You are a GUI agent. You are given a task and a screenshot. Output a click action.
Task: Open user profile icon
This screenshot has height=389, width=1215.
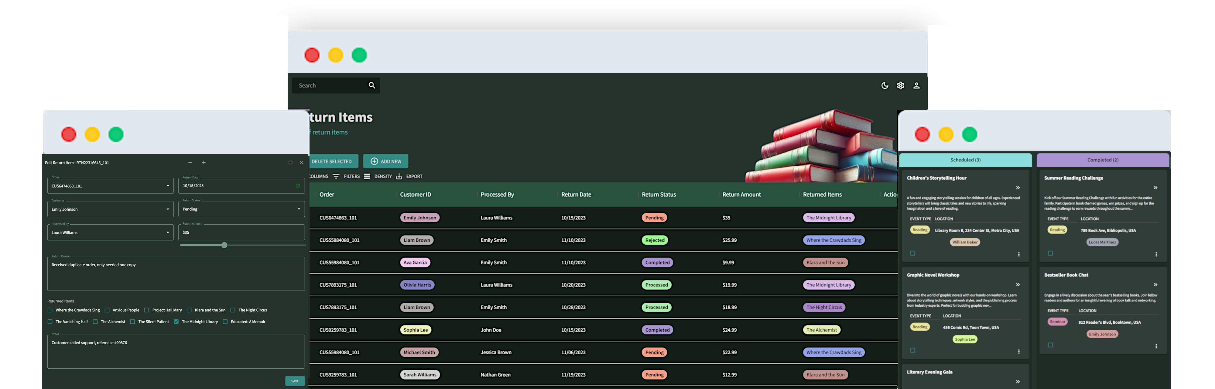pos(916,85)
